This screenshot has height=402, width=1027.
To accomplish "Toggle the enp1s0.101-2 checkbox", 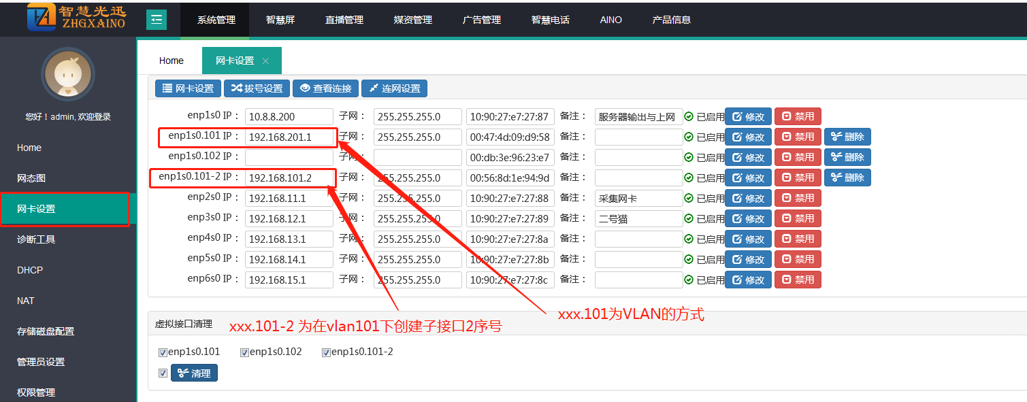I will (x=326, y=352).
